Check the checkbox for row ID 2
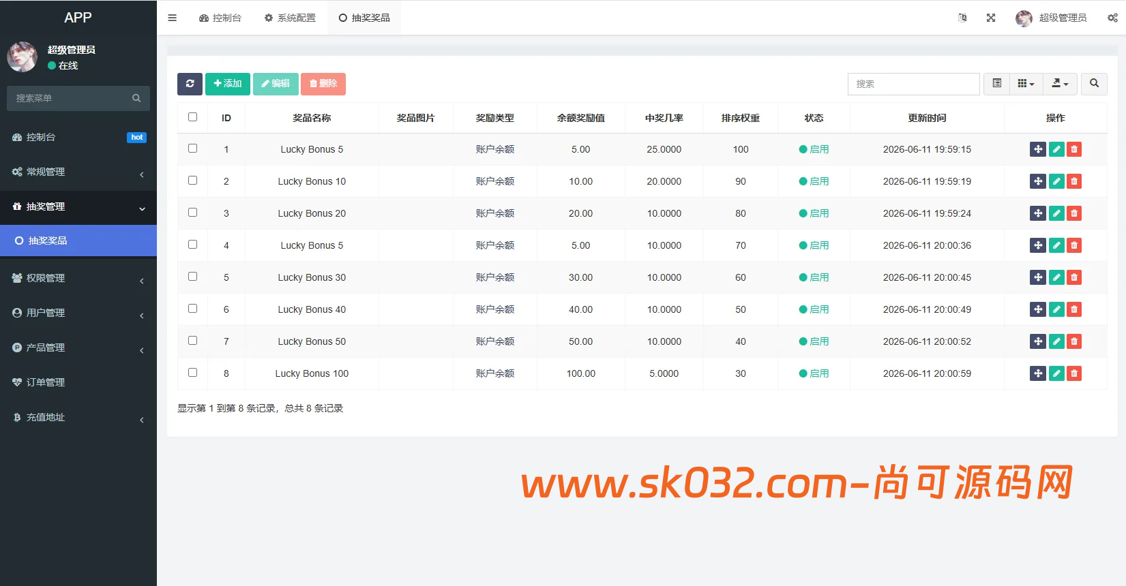1126x586 pixels. tap(193, 181)
